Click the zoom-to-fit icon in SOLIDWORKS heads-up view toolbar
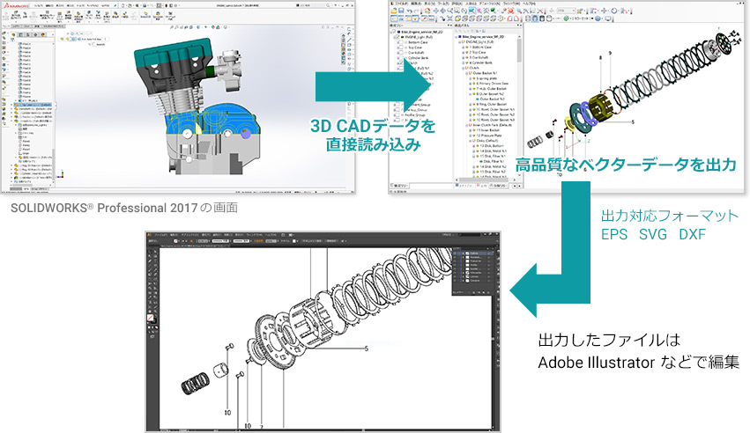This screenshot has height=433, width=750. [x=172, y=27]
